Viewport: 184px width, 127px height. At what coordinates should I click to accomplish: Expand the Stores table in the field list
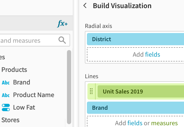(10, 120)
